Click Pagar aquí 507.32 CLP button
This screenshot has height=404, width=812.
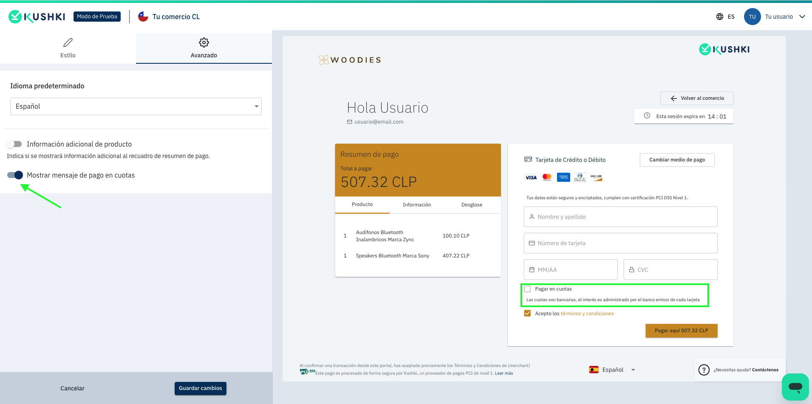pos(681,331)
